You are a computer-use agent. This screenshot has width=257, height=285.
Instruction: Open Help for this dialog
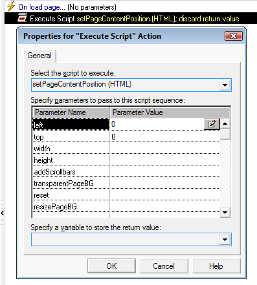point(216,266)
